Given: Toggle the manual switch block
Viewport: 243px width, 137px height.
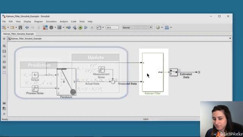Looking at the screenshot, I should tap(174, 72).
